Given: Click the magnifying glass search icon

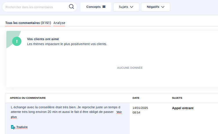Looking at the screenshot, I should tap(71, 7).
